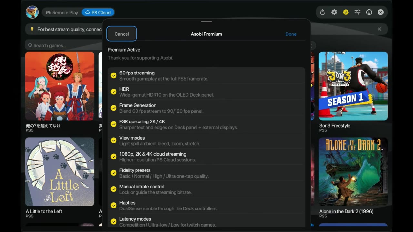
Task: Click the View modes checkmark
Action: [114, 140]
